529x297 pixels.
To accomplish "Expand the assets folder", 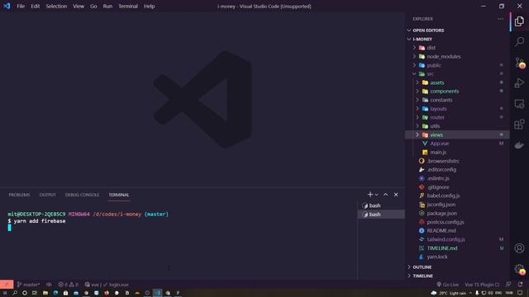I will click(x=457, y=82).
